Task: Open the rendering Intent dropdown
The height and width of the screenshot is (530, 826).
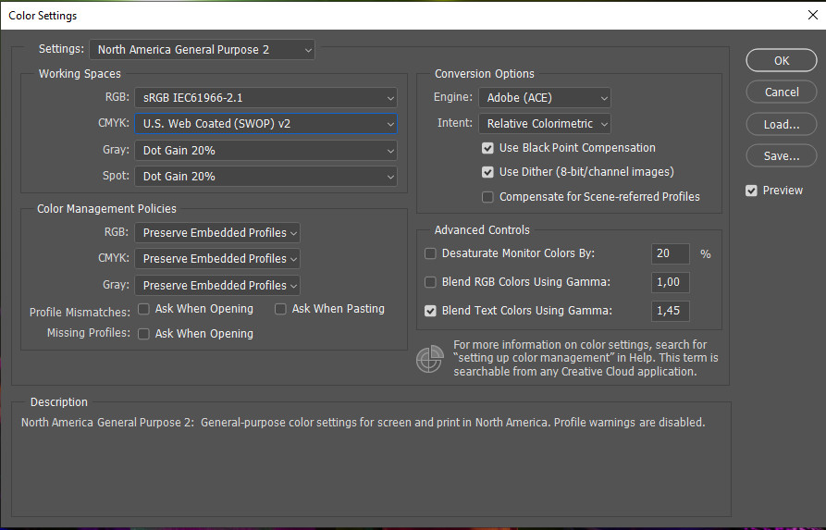Action: coord(545,124)
